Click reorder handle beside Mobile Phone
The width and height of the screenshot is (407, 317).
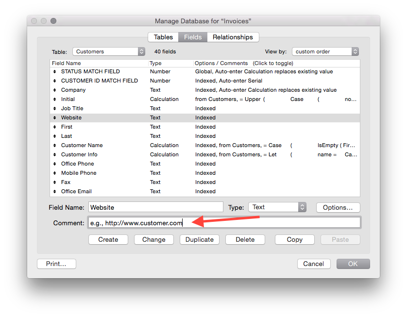point(55,173)
